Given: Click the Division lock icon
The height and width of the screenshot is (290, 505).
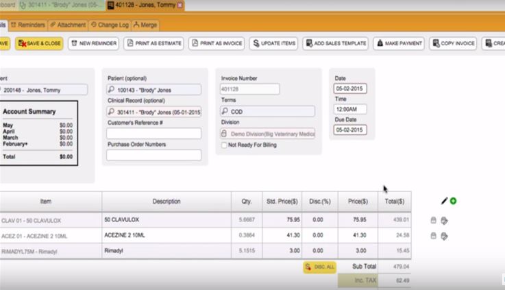Looking at the screenshot, I should coord(224,134).
